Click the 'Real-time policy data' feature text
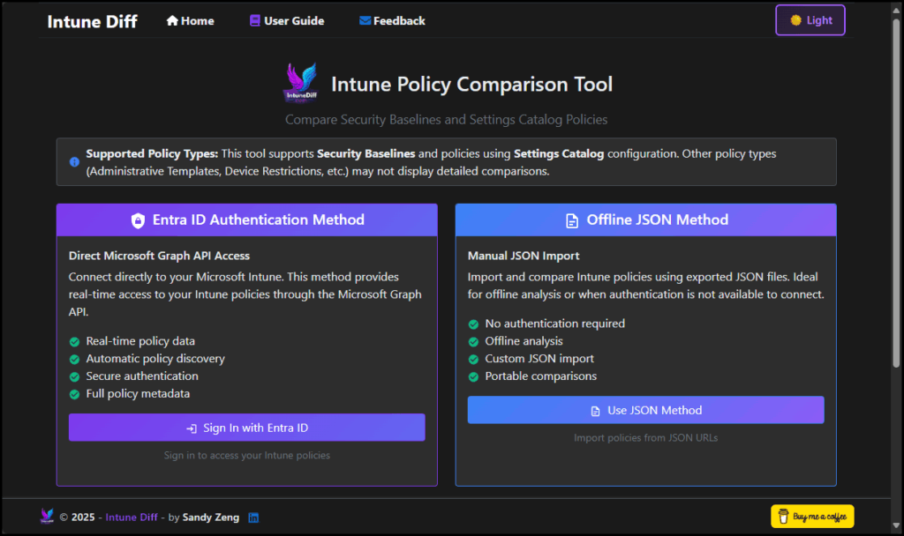The image size is (904, 536). [140, 341]
